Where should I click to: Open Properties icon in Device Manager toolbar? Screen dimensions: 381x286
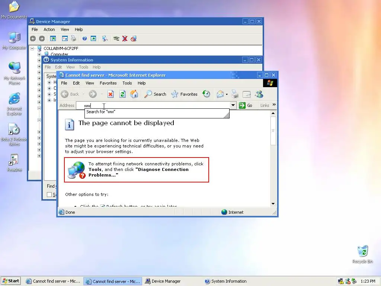[65, 38]
